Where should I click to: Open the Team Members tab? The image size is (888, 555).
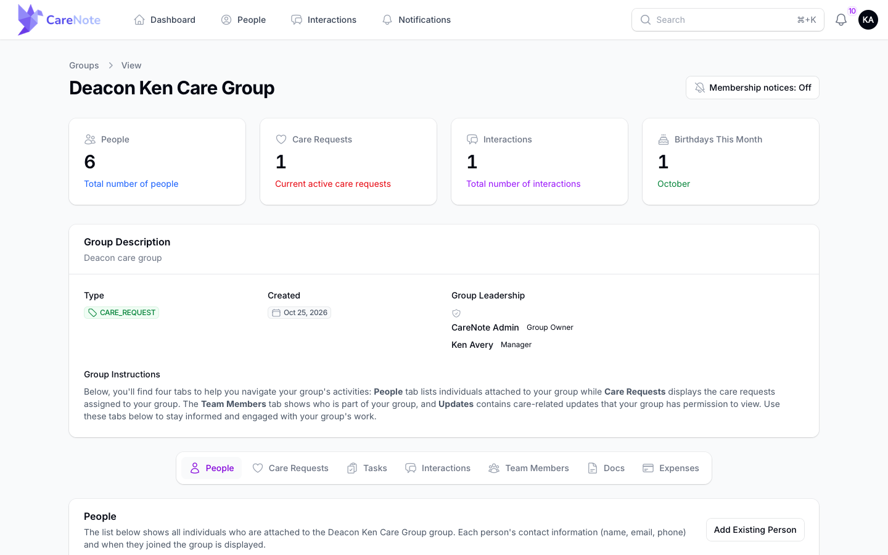[528, 468]
